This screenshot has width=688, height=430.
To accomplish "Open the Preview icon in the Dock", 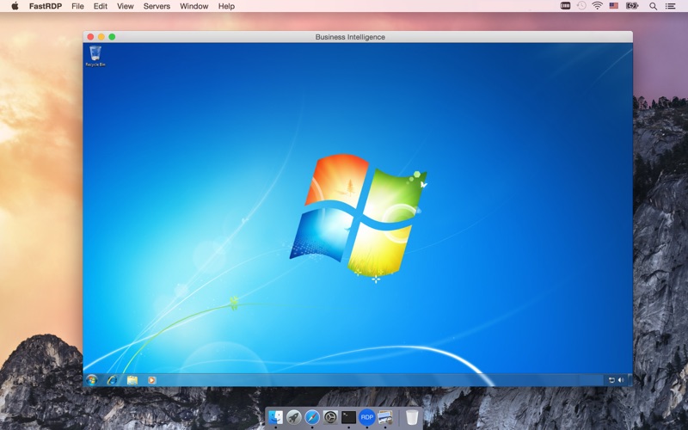I will (x=385, y=417).
